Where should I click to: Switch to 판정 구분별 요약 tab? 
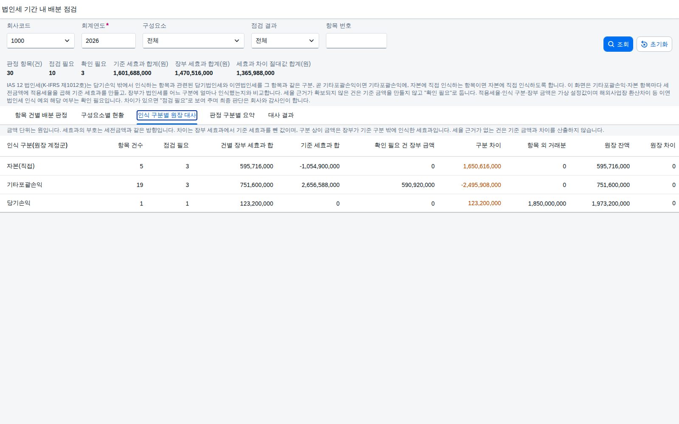pos(232,115)
